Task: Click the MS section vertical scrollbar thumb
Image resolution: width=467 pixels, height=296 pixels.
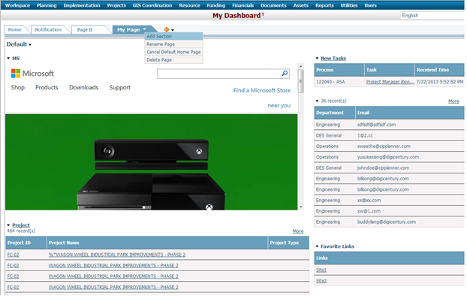Action: tap(301, 81)
